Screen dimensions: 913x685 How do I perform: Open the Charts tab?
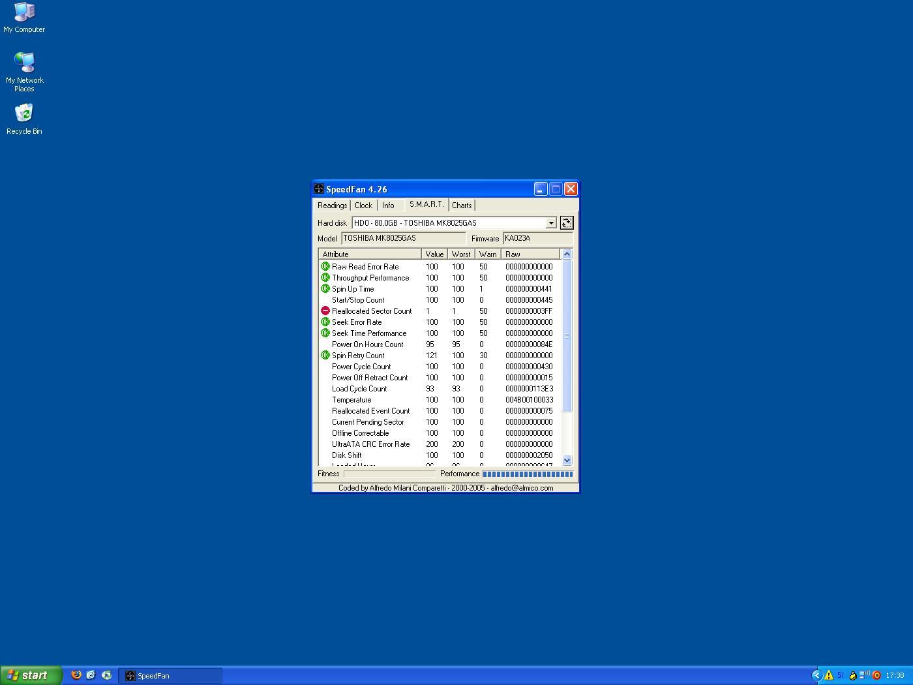[x=462, y=205]
